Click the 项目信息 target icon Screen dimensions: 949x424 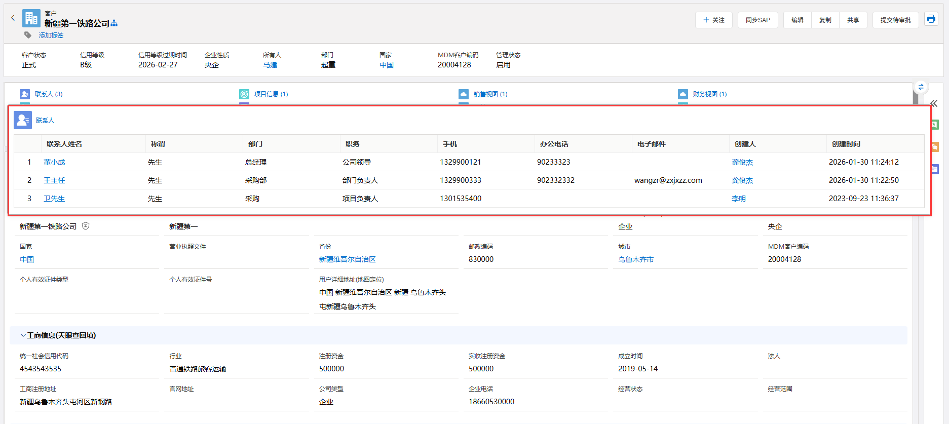point(244,94)
